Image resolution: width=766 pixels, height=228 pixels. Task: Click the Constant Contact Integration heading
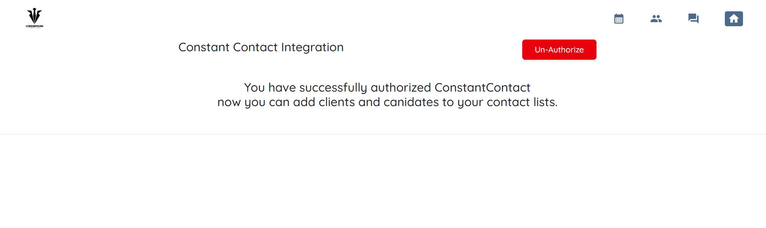pyautogui.click(x=261, y=47)
